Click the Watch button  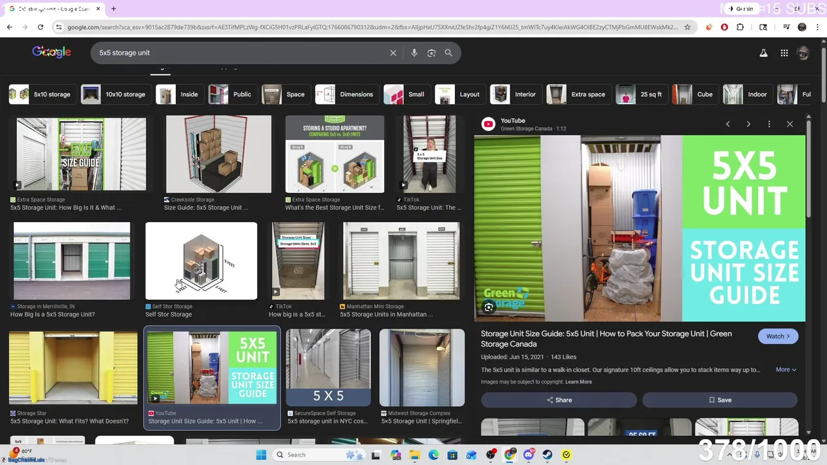coord(778,336)
